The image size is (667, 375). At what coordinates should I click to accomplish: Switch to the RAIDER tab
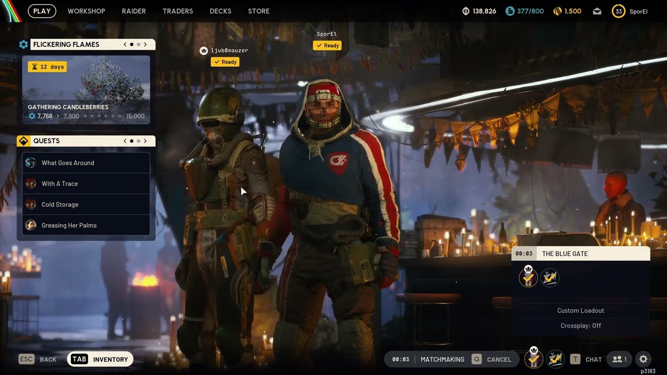coord(134,11)
